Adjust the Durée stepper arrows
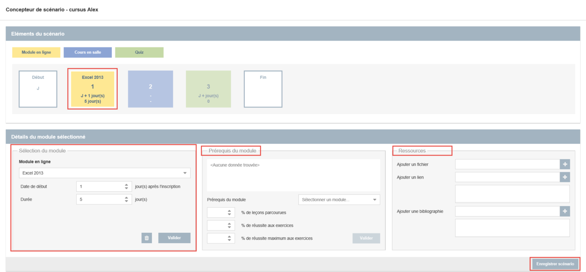 126,199
